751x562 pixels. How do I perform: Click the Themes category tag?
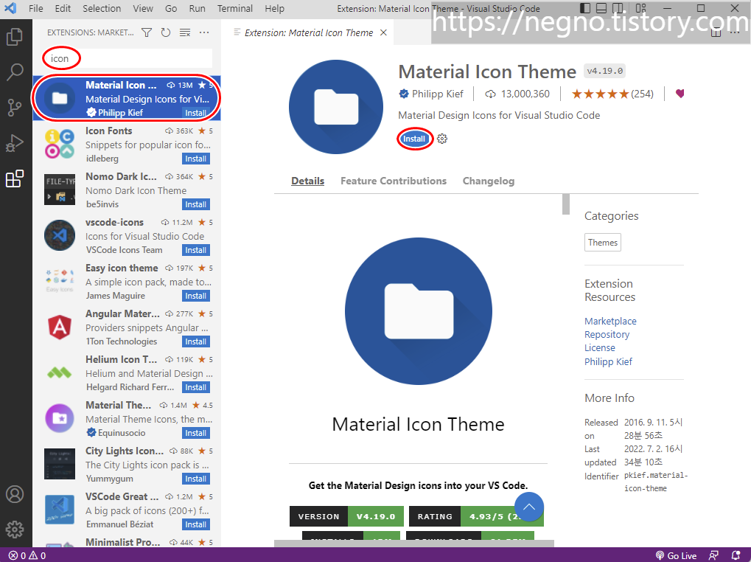[603, 243]
